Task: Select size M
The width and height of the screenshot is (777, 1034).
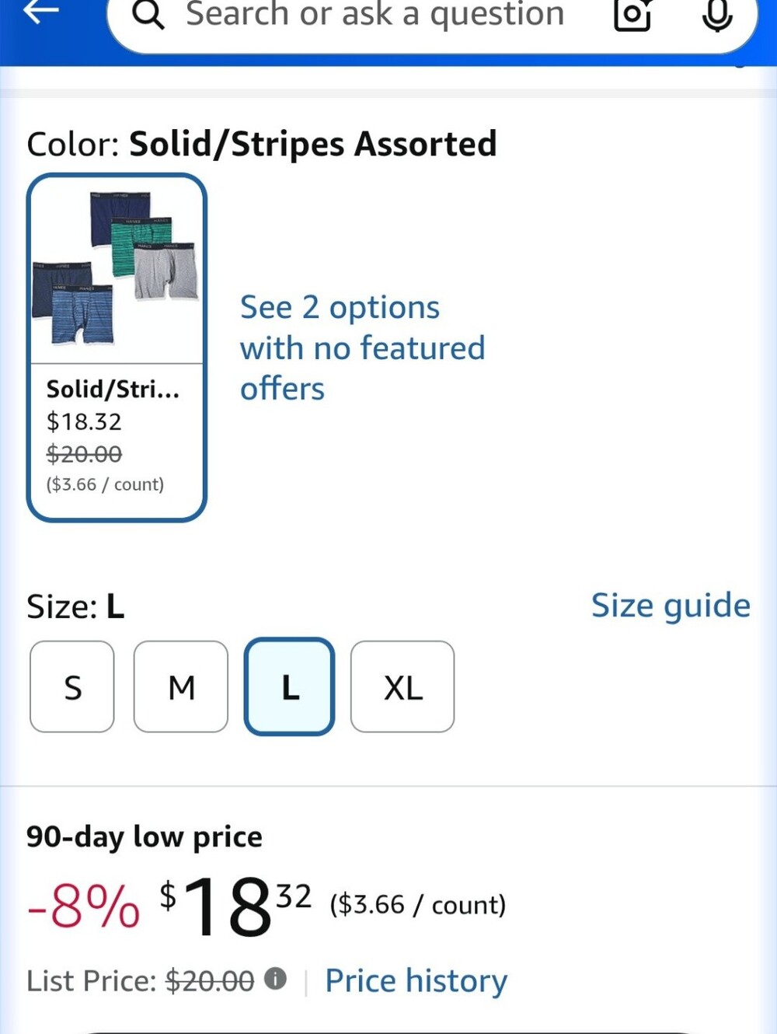Action: (181, 686)
